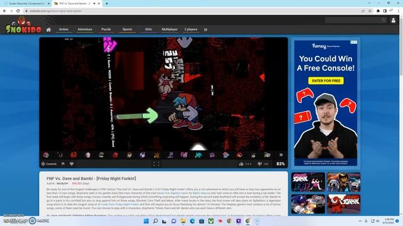Image resolution: width=403 pixels, height=226 pixels.
Task: Select eighth related game icon in strip
Action: click(143, 155)
